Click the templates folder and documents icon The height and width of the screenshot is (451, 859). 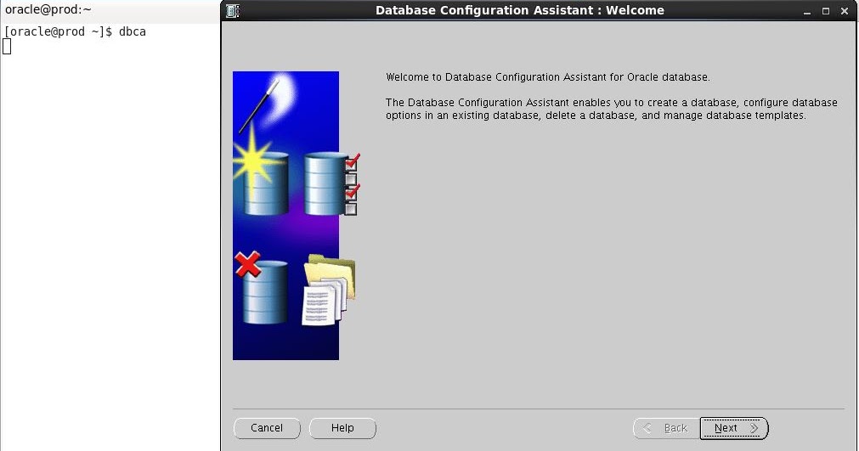329,290
